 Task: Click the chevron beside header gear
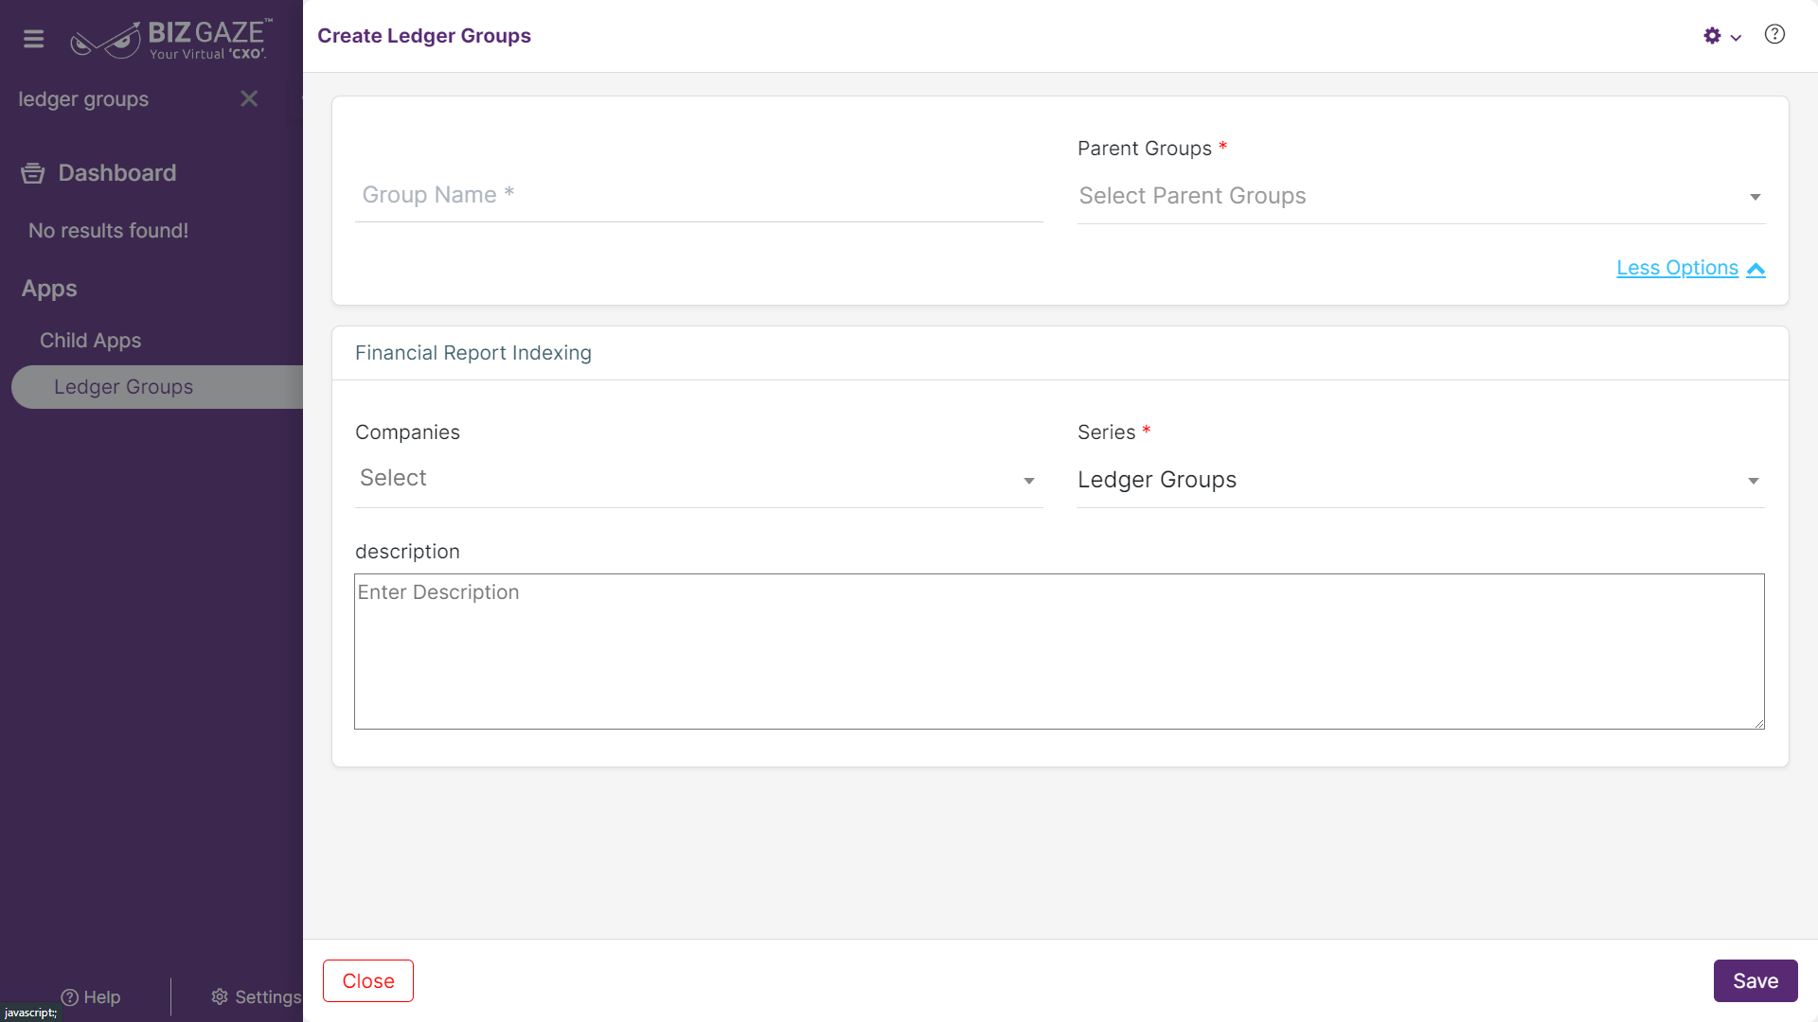(x=1736, y=38)
